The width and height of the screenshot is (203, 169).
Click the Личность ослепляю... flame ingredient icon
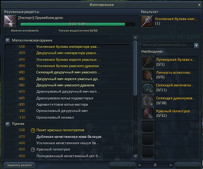[148, 75]
